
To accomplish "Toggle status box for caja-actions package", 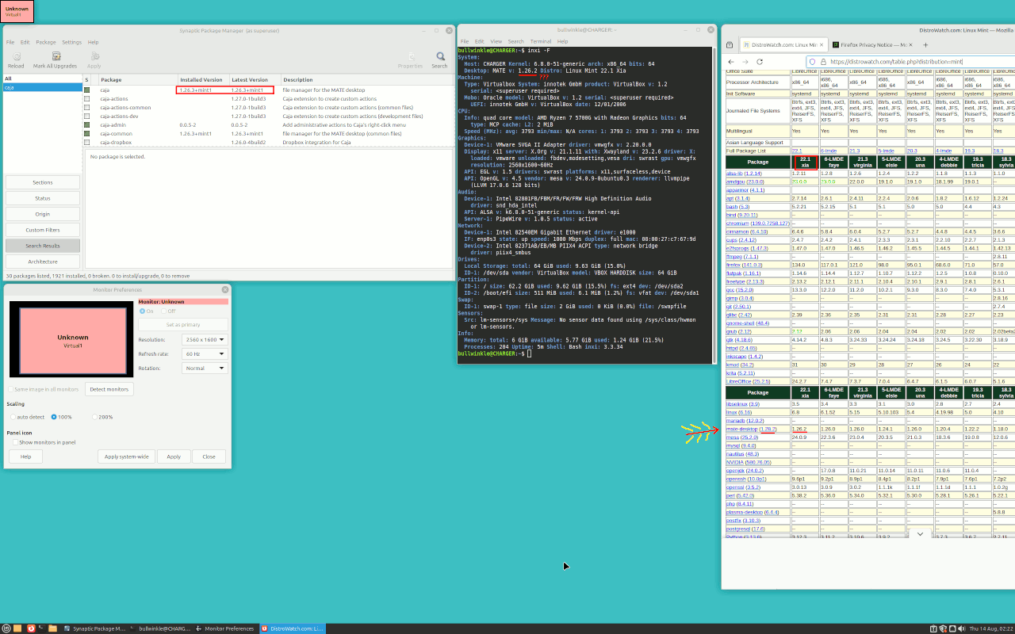I will coord(87,99).
